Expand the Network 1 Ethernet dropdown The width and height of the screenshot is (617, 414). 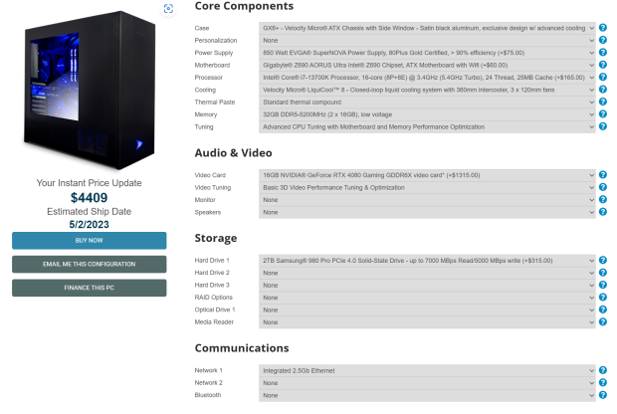point(427,370)
